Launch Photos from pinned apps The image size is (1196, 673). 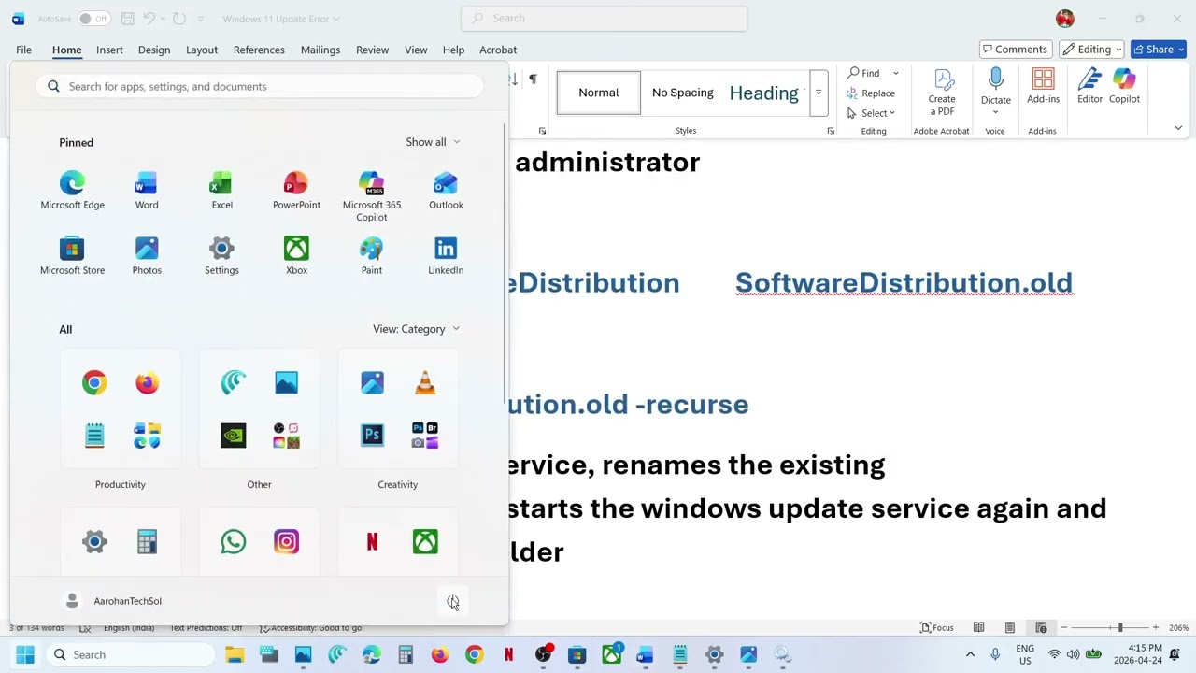pos(147,256)
